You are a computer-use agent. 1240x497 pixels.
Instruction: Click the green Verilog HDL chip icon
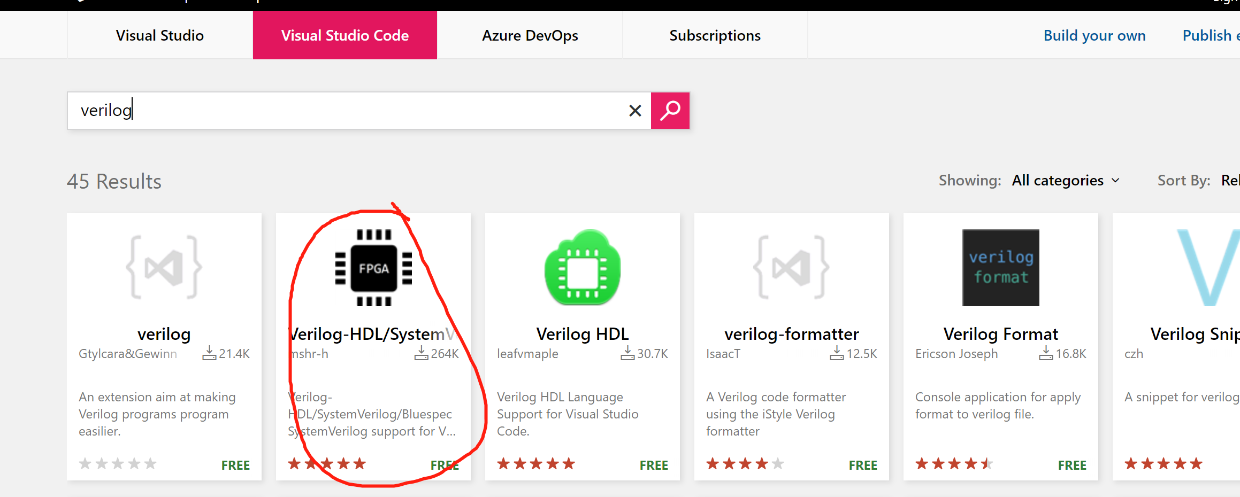click(x=582, y=268)
